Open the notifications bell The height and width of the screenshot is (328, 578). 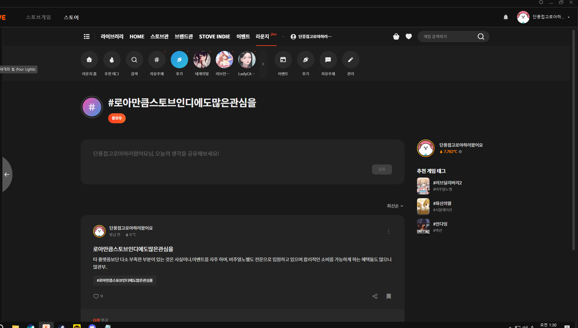pos(506,17)
